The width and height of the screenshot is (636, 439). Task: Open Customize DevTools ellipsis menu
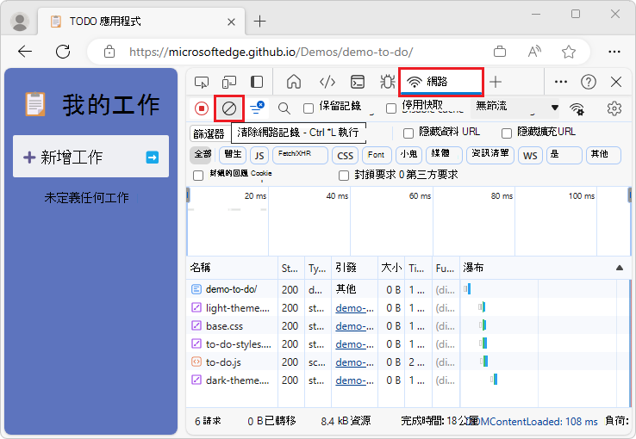(x=560, y=82)
